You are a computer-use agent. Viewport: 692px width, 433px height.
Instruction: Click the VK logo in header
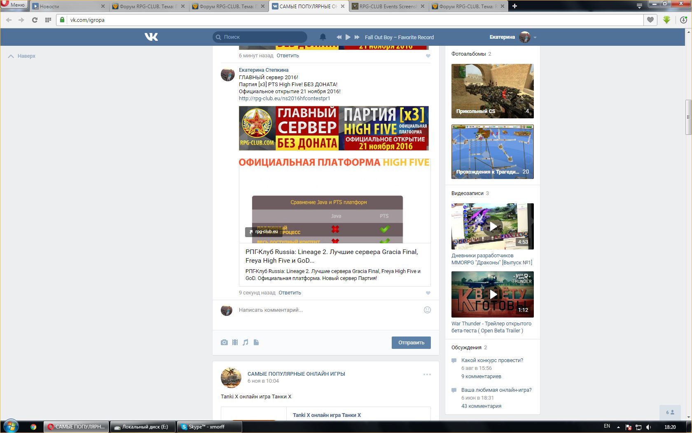151,37
